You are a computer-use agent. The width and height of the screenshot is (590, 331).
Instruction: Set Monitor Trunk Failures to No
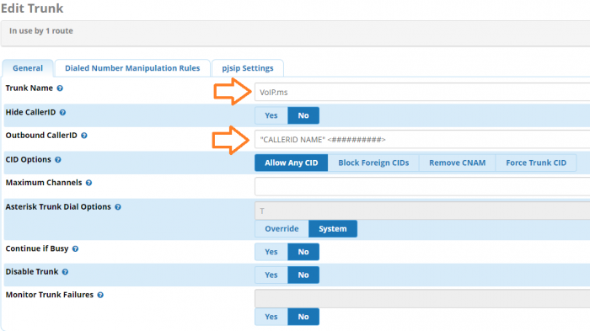click(303, 317)
